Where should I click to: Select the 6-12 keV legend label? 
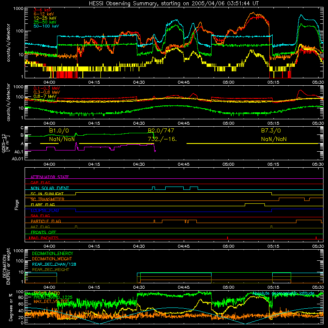43,14
